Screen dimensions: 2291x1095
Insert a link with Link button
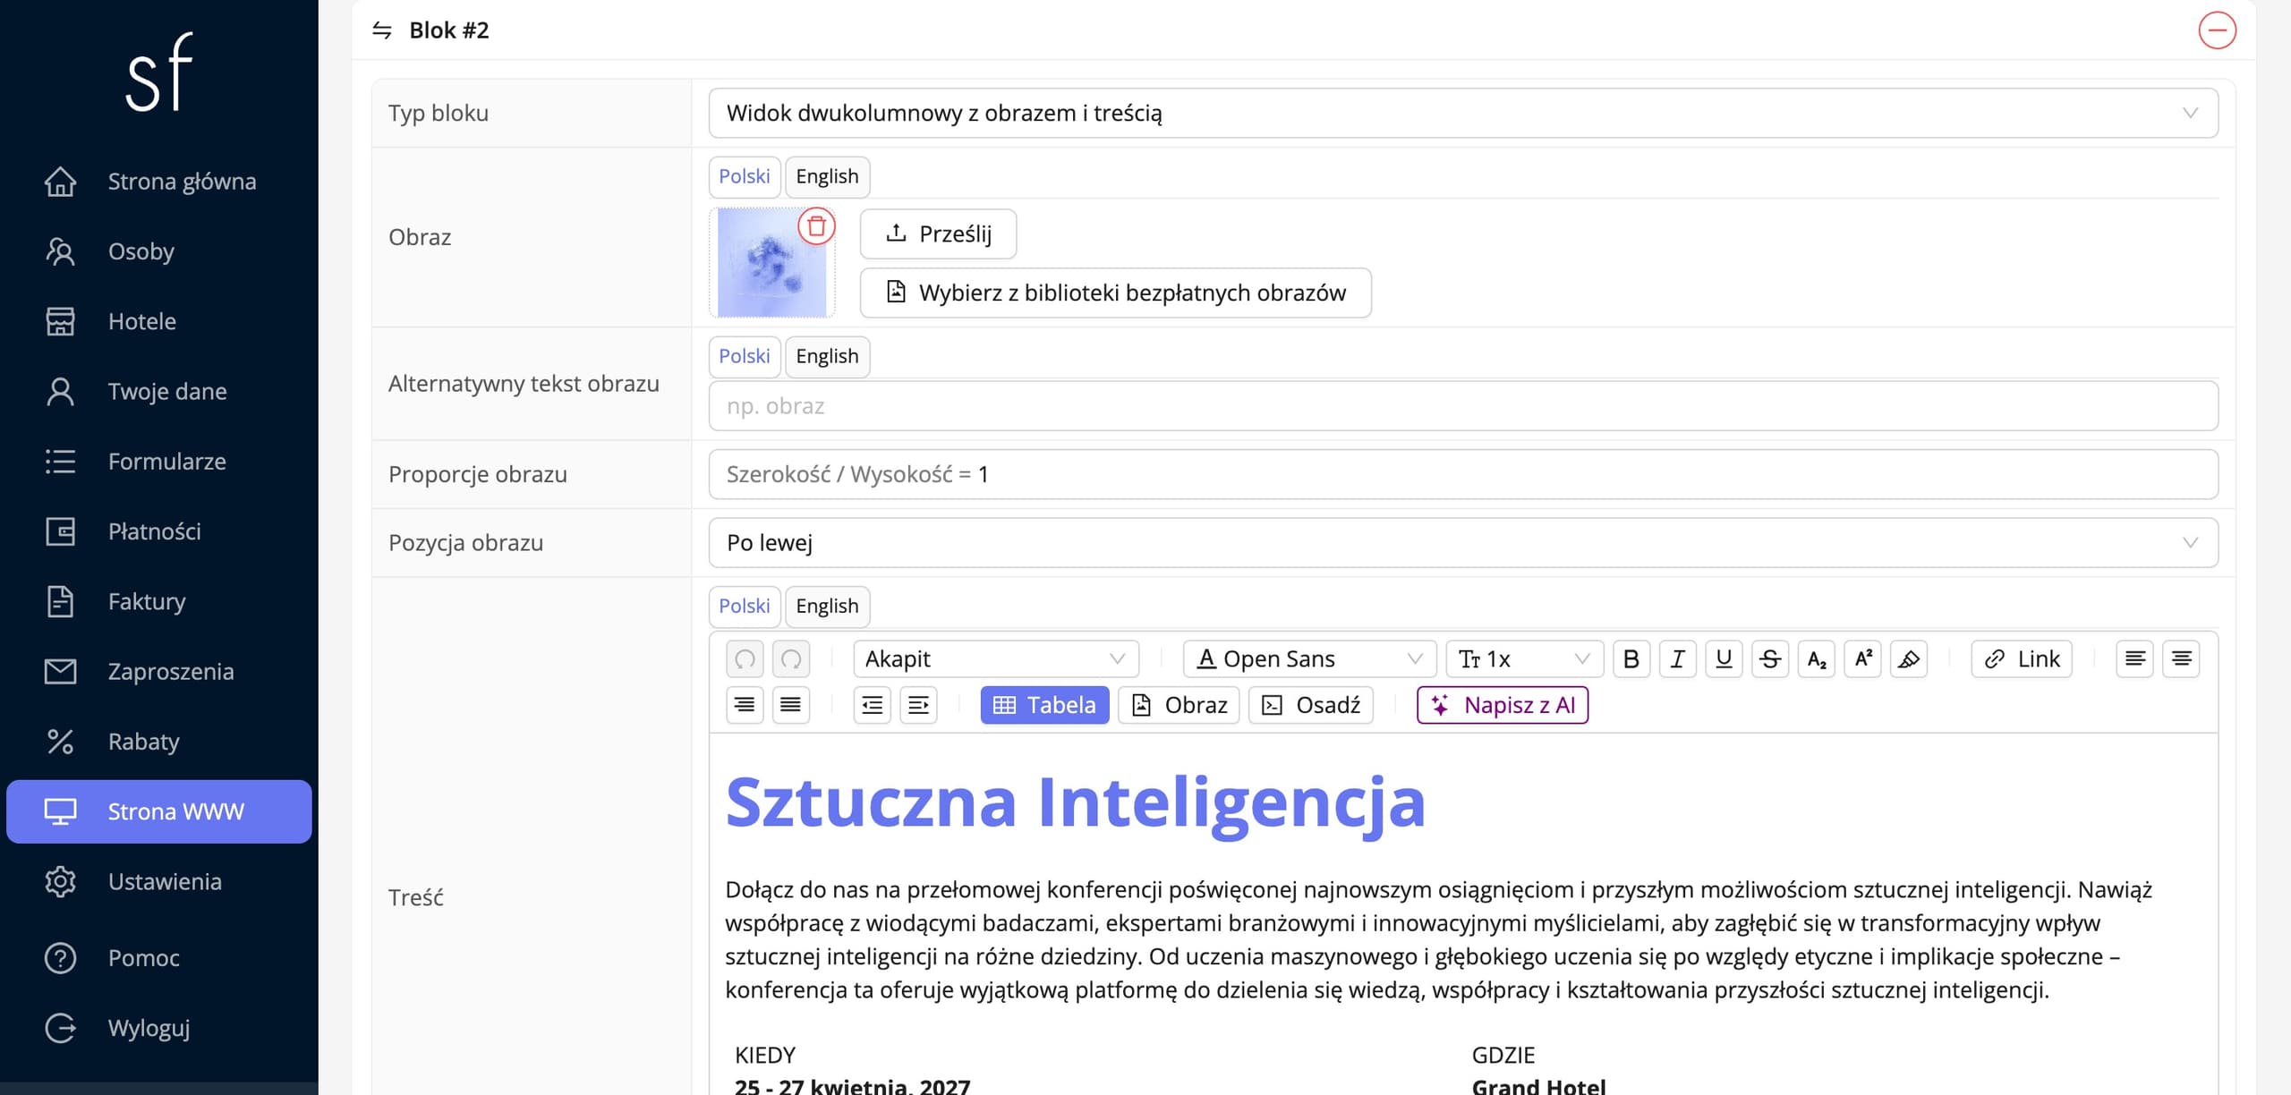(2022, 659)
